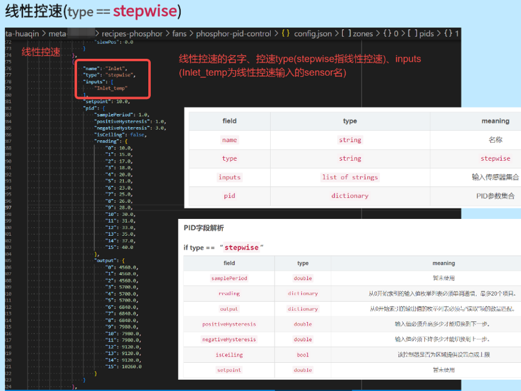The width and height of the screenshot is (521, 391).
Task: Click the "output": { code line
Action: (109, 261)
